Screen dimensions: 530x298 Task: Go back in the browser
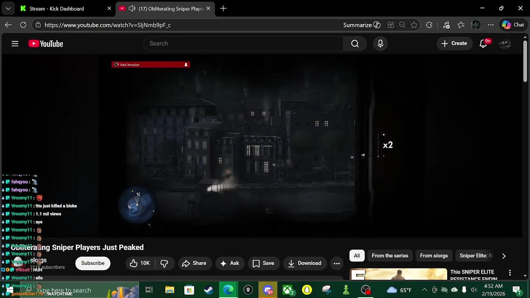pyautogui.click(x=8, y=25)
